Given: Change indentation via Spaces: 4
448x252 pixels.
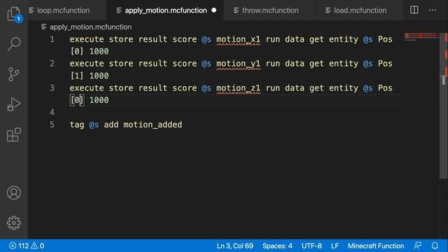Looking at the screenshot, I should point(277,246).
